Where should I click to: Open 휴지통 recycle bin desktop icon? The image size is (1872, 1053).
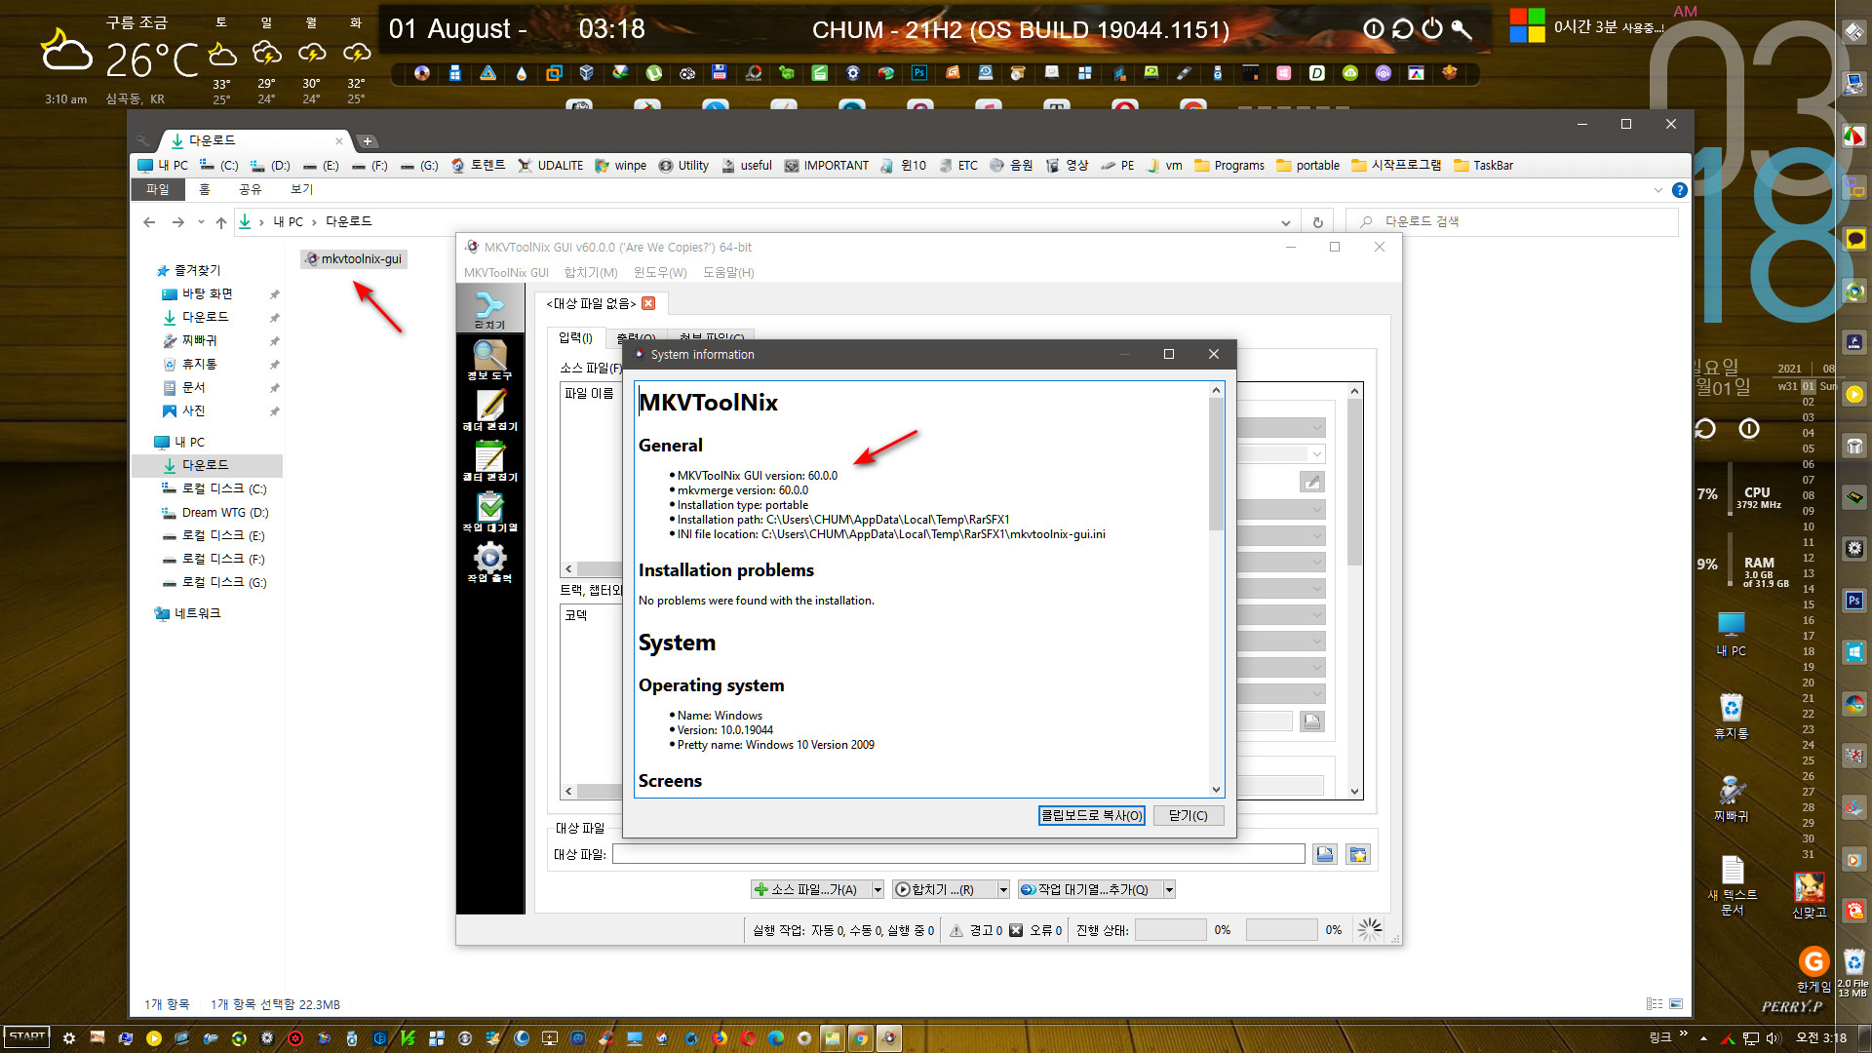tap(1732, 717)
